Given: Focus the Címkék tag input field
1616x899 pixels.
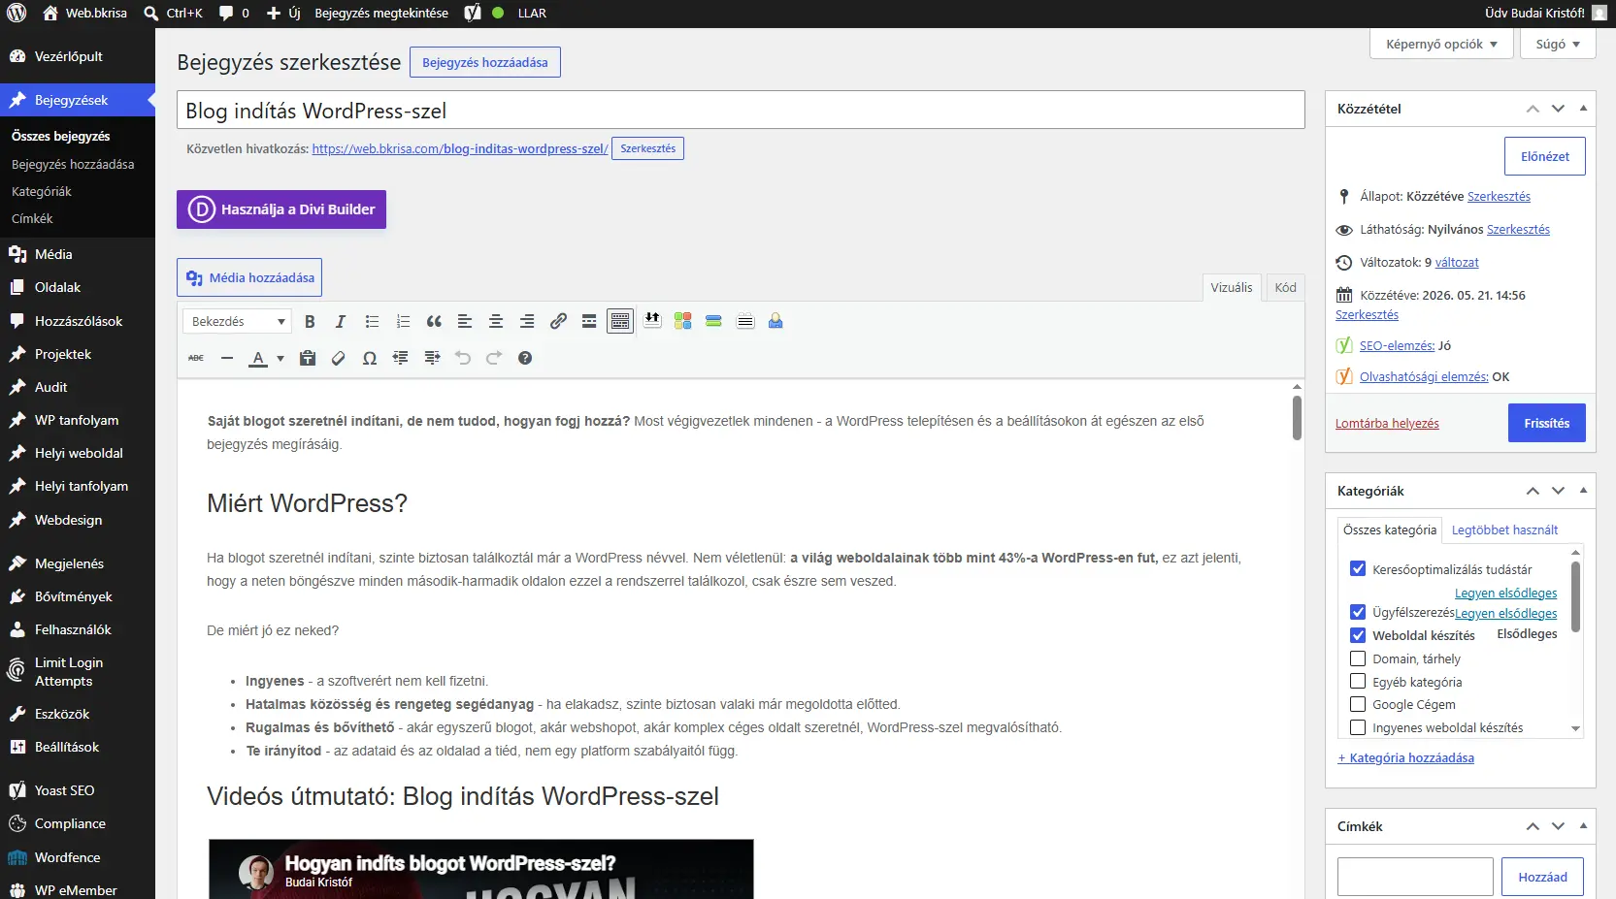Looking at the screenshot, I should click(x=1415, y=877).
